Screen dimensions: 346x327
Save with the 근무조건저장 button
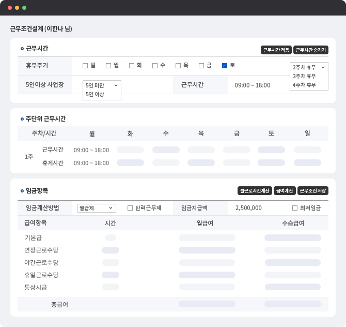pyautogui.click(x=313, y=190)
